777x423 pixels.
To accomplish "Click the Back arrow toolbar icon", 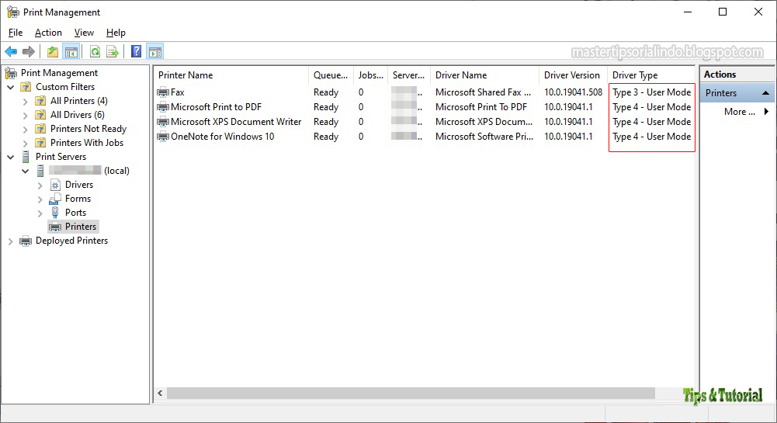I will pyautogui.click(x=11, y=51).
